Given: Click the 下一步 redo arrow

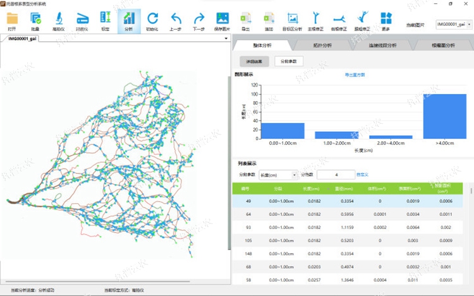Looking at the screenshot, I should (199, 20).
